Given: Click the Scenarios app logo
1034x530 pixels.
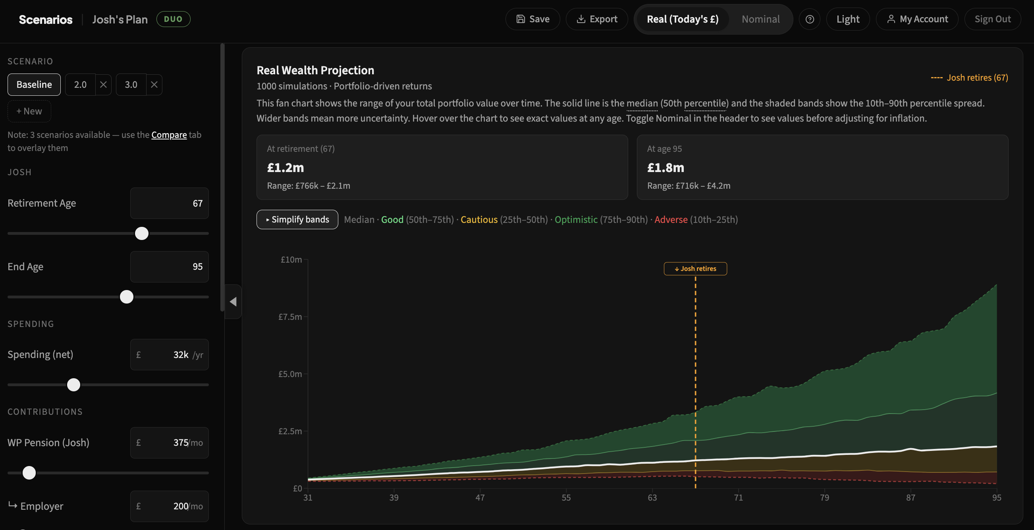Looking at the screenshot, I should [x=45, y=19].
